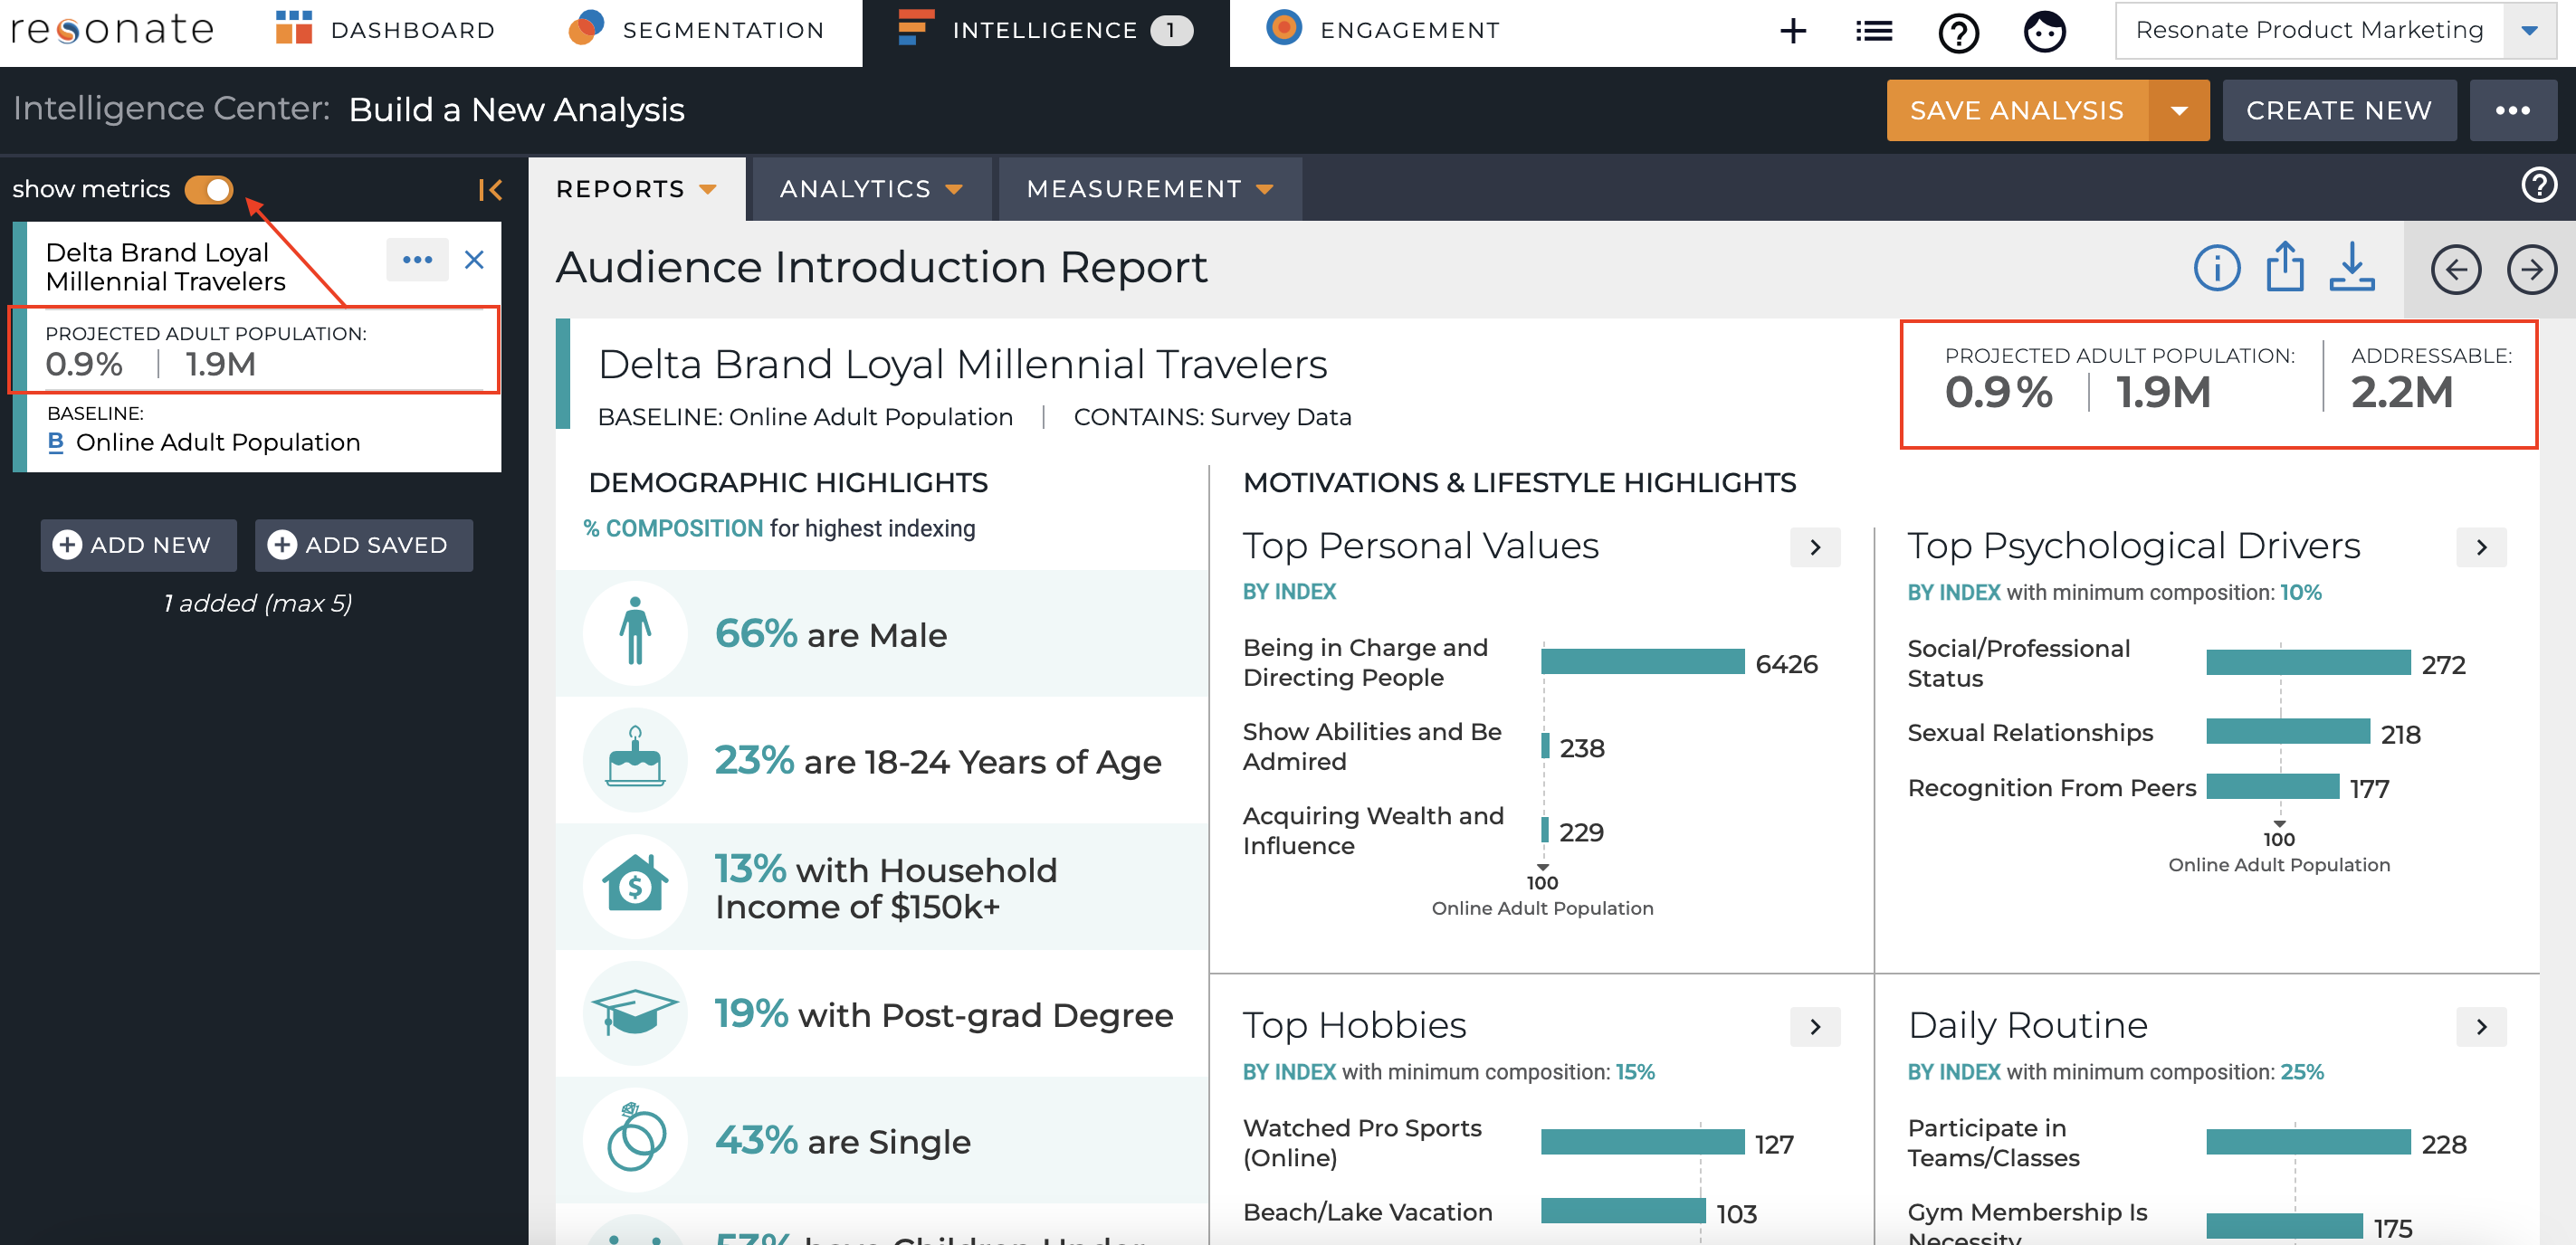
Task: Click Create New button
Action: click(2338, 110)
